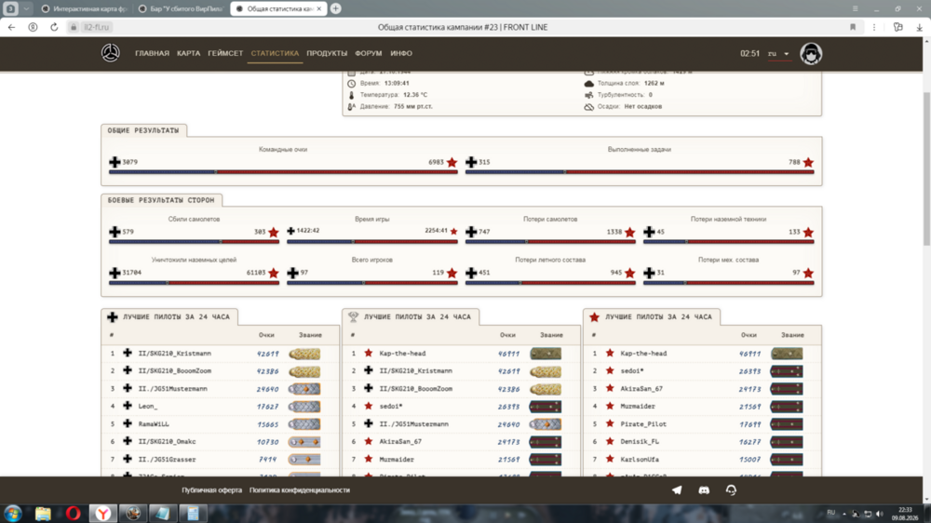Open pilot II./JG51Mustermann in the German list
The image size is (931, 523).
[x=173, y=389]
